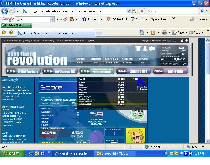Click the thumbs up icon

pos(182,41)
